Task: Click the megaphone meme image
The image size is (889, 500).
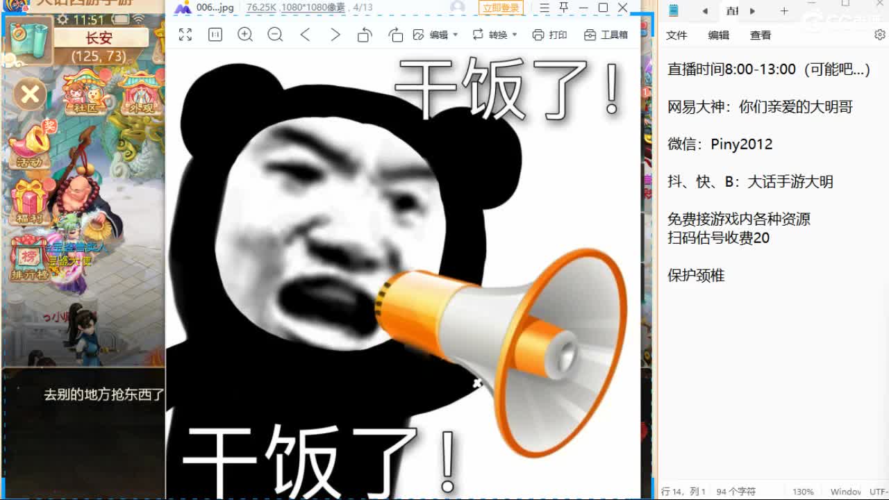Action: (403, 274)
